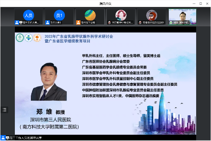Image resolution: width=211 pixels, height=141 pixels.
Task: Maximize the Tencent Meeting window
Action: coord(200,4)
